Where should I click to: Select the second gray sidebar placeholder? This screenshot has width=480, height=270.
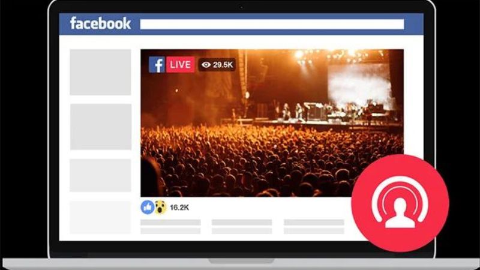tap(101, 127)
